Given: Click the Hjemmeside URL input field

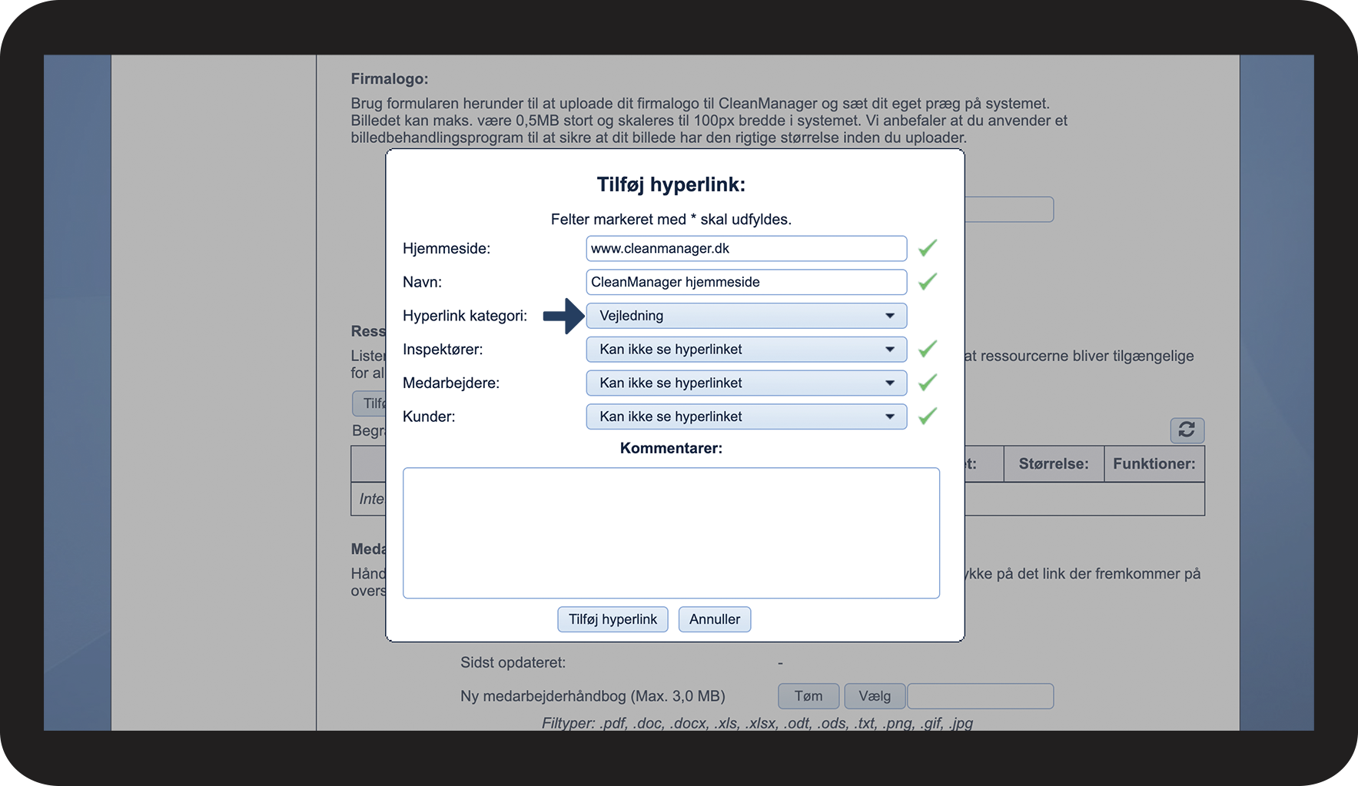Looking at the screenshot, I should (x=746, y=248).
